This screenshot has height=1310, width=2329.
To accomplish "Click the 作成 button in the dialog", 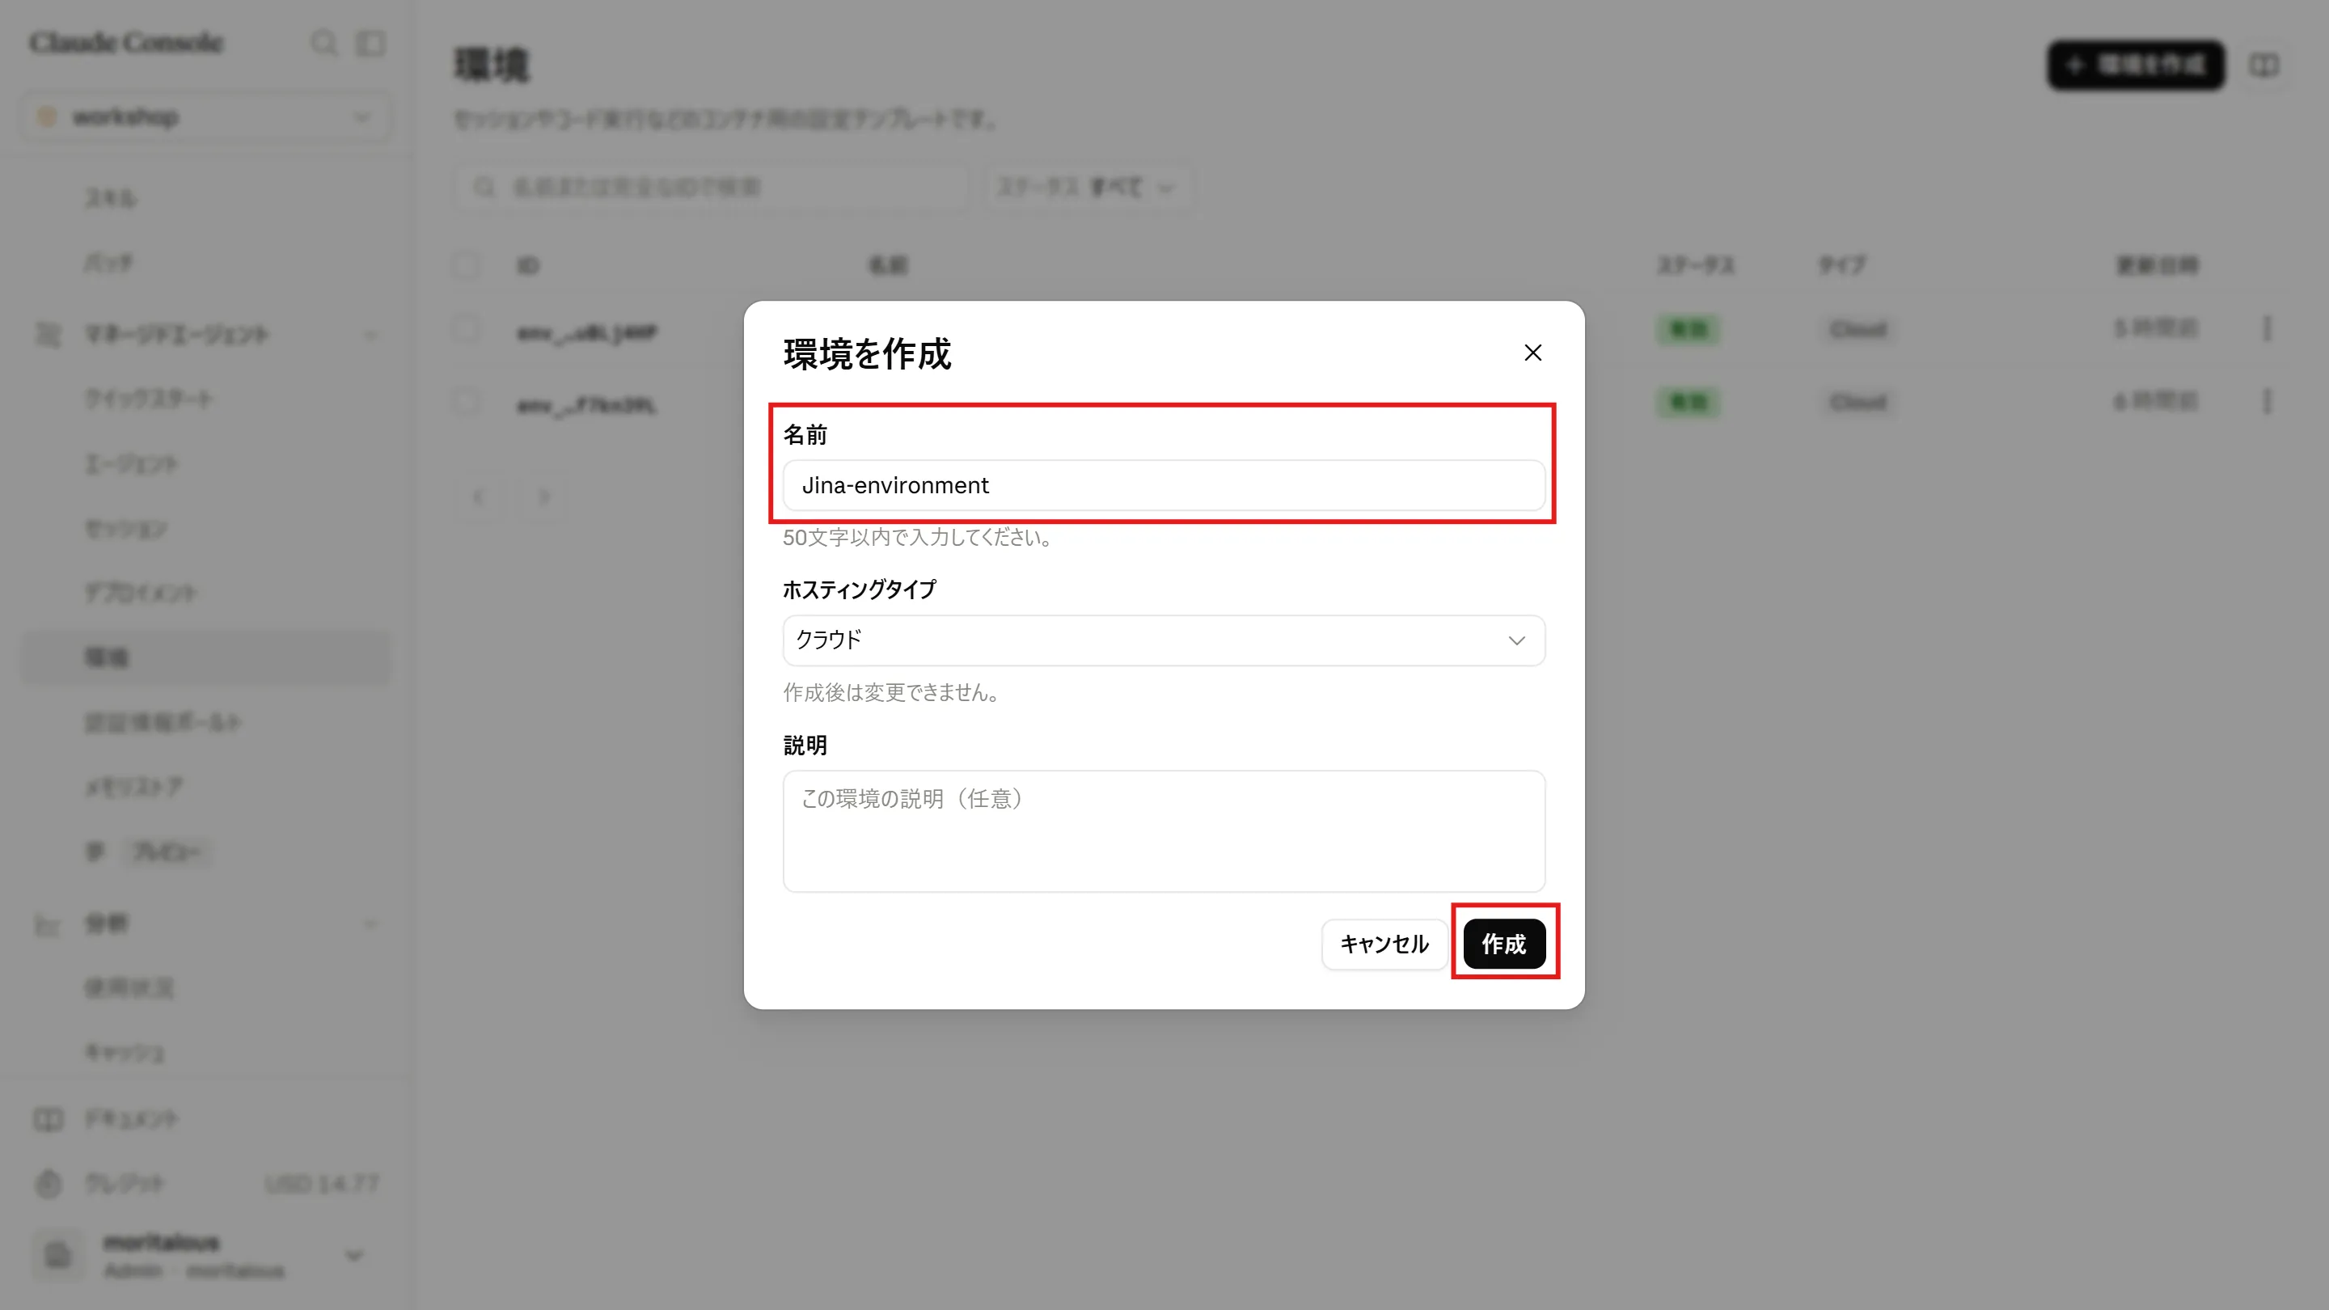I will [x=1503, y=944].
